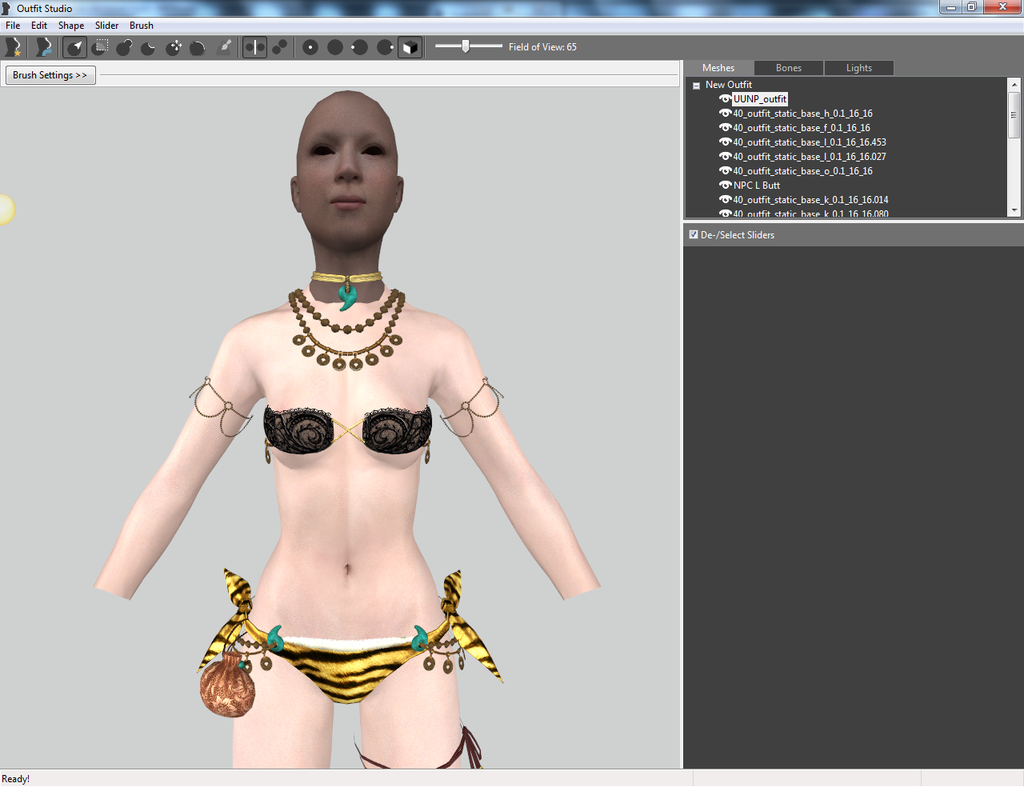Switch to front view with center-dot icon
Image resolution: width=1024 pixels, height=787 pixels.
(310, 47)
